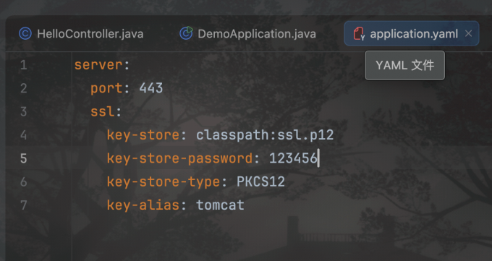Viewport: 492px width, 261px height.
Task: Click the 'key-store-type' key
Action: click(x=164, y=182)
